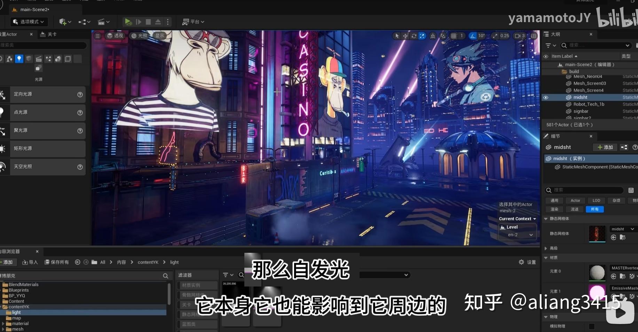Viewport: 638px width, 332px height.
Task: Click 保存所有 (Save All) in the Content Browser
Action: coord(57,262)
